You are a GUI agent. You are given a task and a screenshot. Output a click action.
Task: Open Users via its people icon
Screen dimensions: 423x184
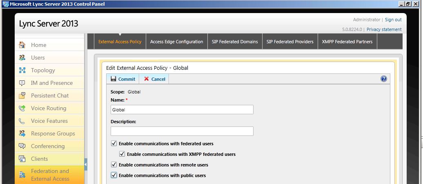pos(22,58)
